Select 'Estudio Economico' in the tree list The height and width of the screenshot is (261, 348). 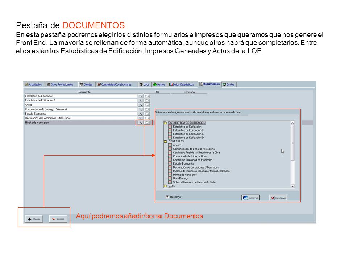tap(183, 163)
